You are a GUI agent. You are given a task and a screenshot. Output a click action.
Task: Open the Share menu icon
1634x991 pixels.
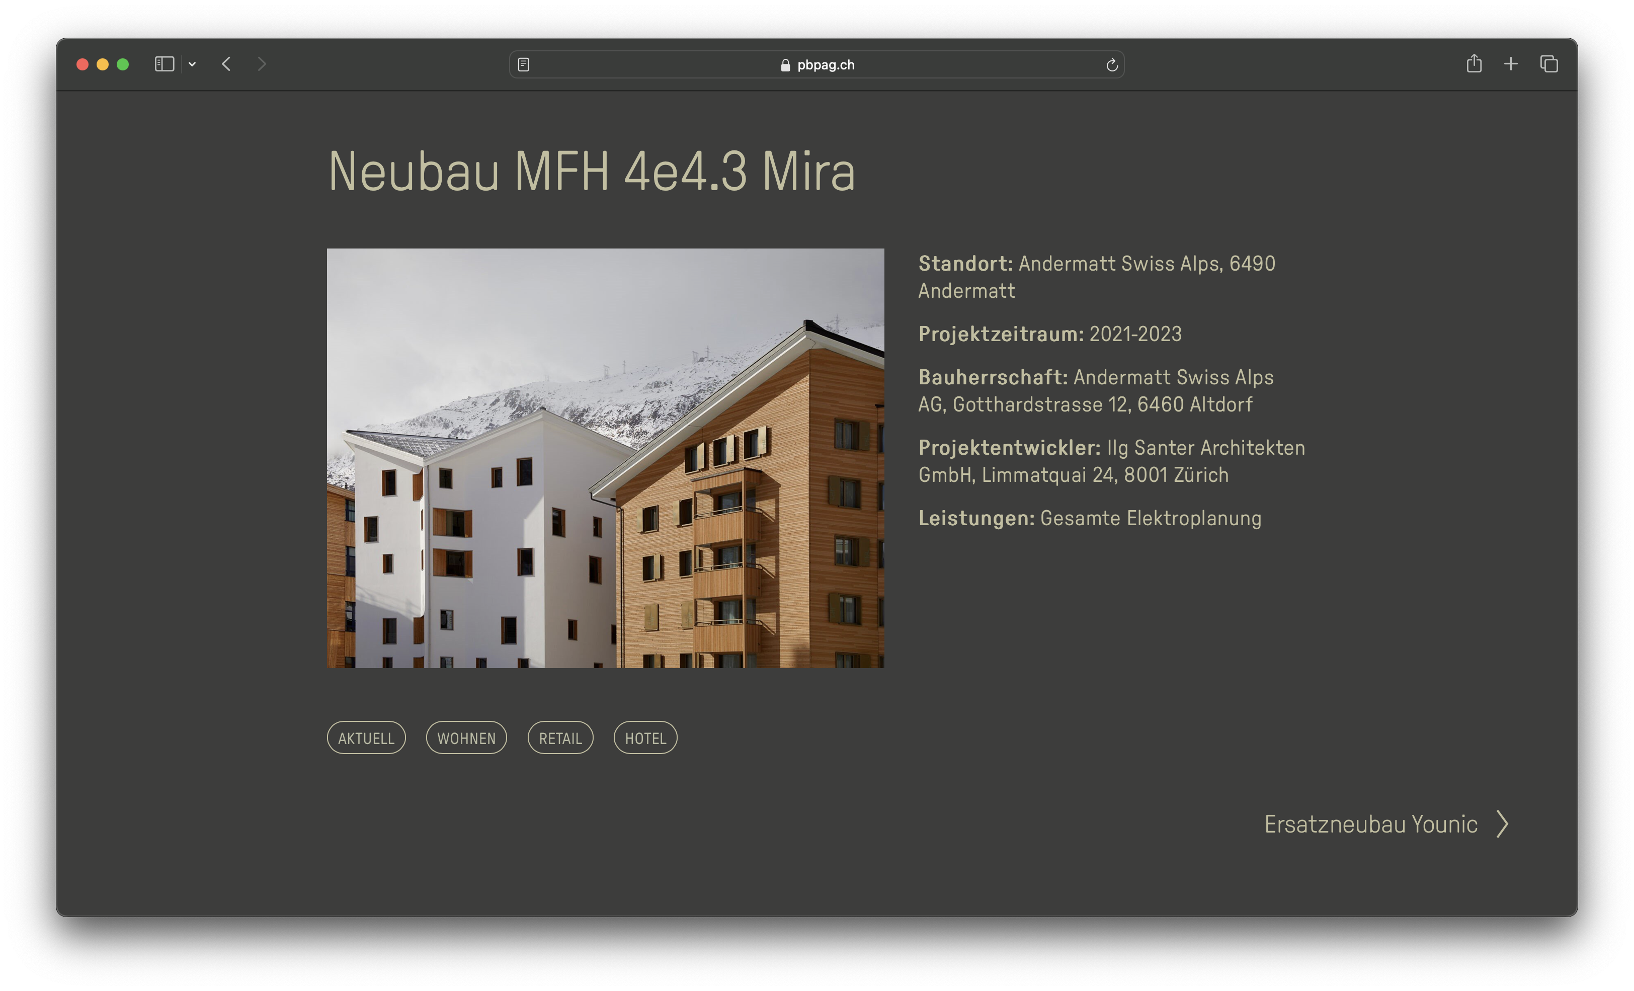pyautogui.click(x=1474, y=64)
